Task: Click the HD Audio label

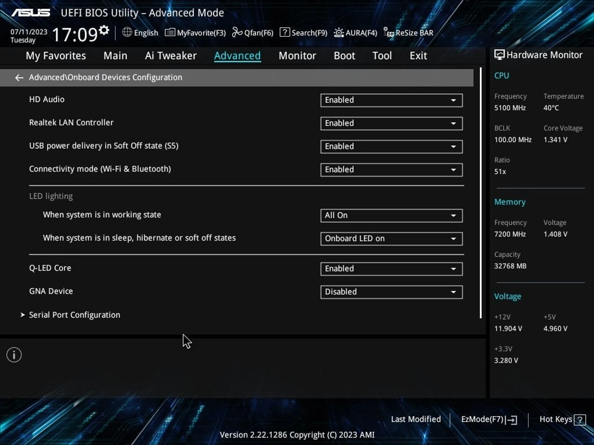Action: tap(47, 100)
